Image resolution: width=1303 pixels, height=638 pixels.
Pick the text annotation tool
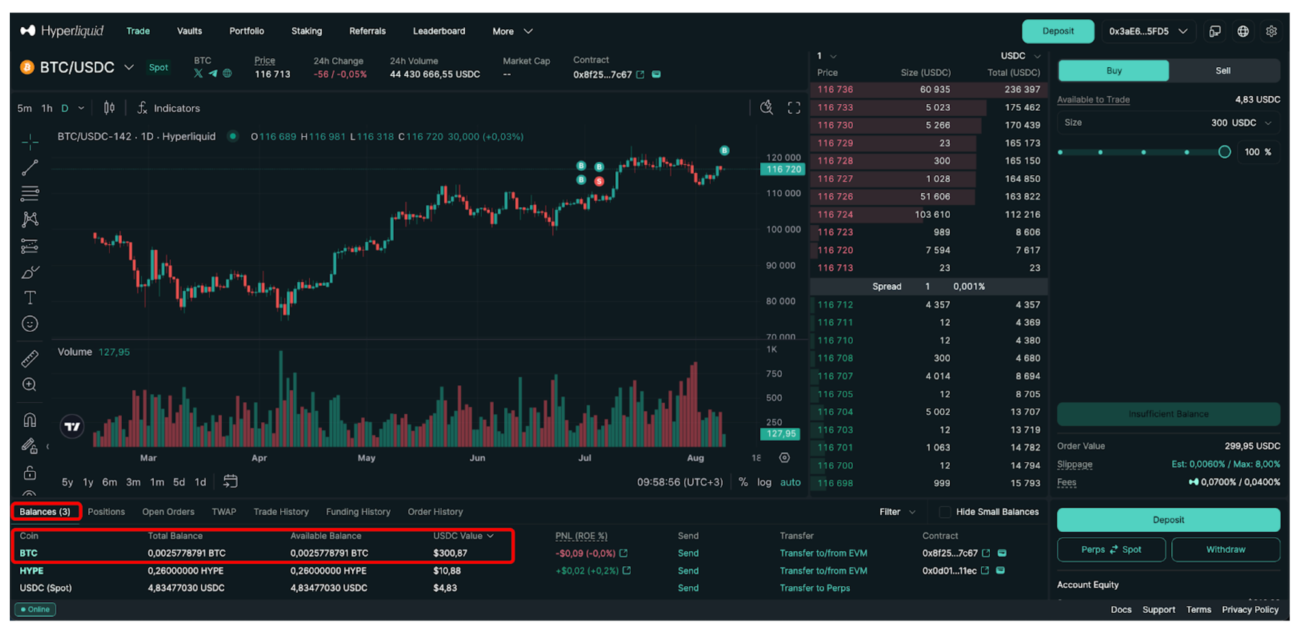pos(30,298)
